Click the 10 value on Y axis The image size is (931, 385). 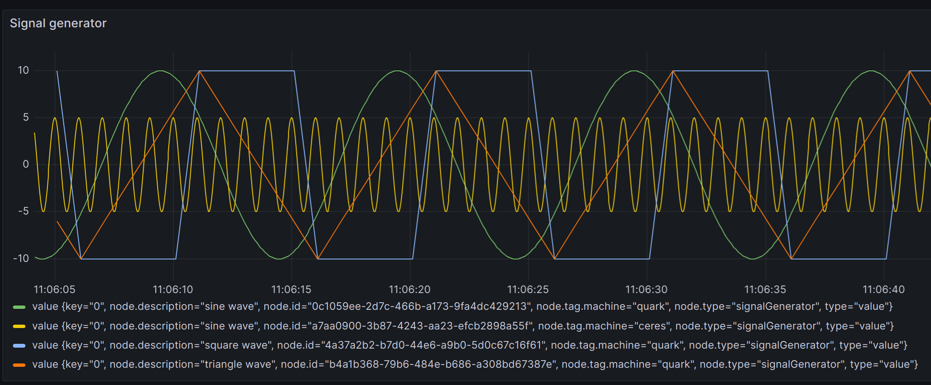[23, 70]
